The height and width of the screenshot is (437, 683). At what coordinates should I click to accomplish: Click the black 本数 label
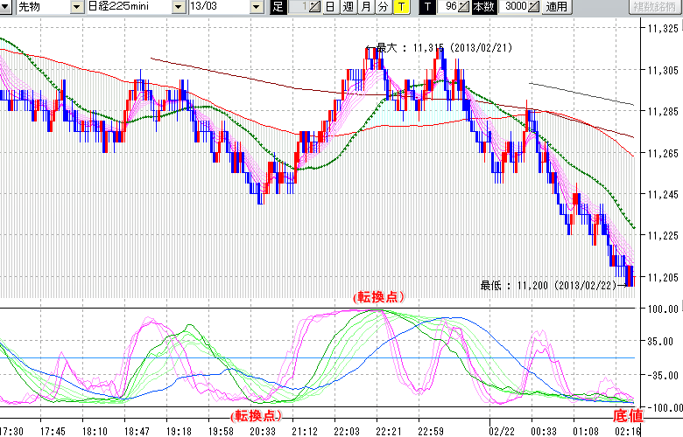[482, 7]
